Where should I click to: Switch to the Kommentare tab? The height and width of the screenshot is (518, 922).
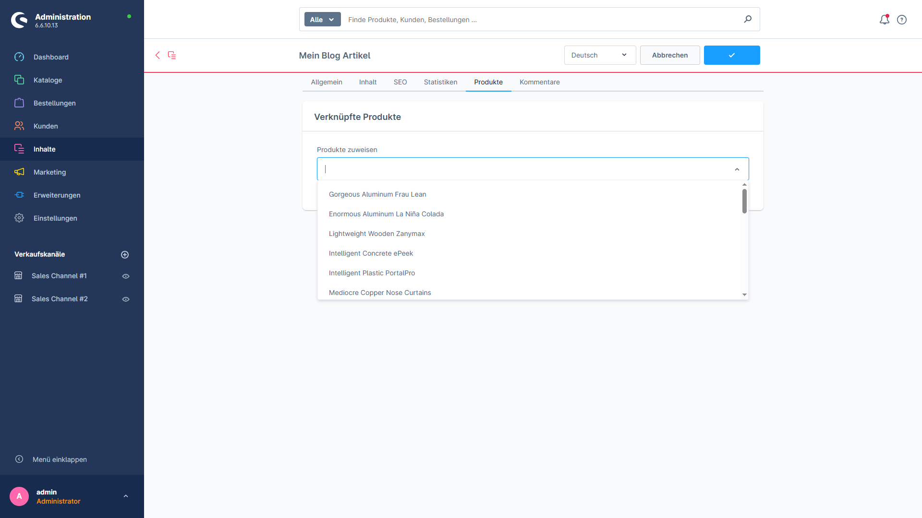click(x=540, y=82)
